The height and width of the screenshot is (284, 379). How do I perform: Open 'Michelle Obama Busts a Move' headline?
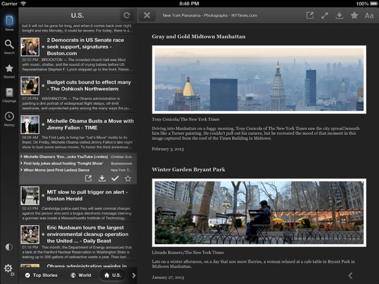[x=90, y=124]
